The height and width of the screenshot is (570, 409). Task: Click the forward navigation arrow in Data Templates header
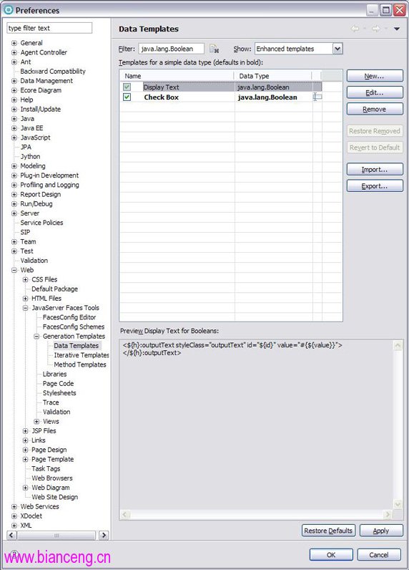(x=375, y=29)
